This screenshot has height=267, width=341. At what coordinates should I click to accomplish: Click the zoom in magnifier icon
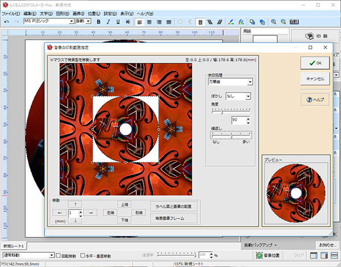click(273, 22)
